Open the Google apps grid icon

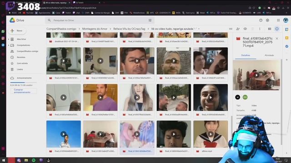278,20
